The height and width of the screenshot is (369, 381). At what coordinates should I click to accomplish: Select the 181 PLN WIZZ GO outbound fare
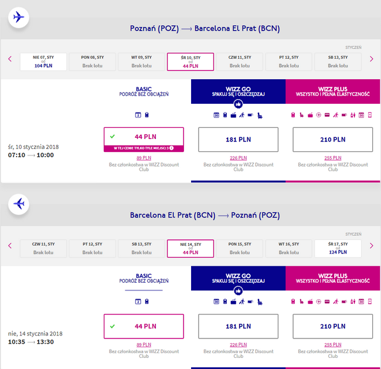coord(238,140)
